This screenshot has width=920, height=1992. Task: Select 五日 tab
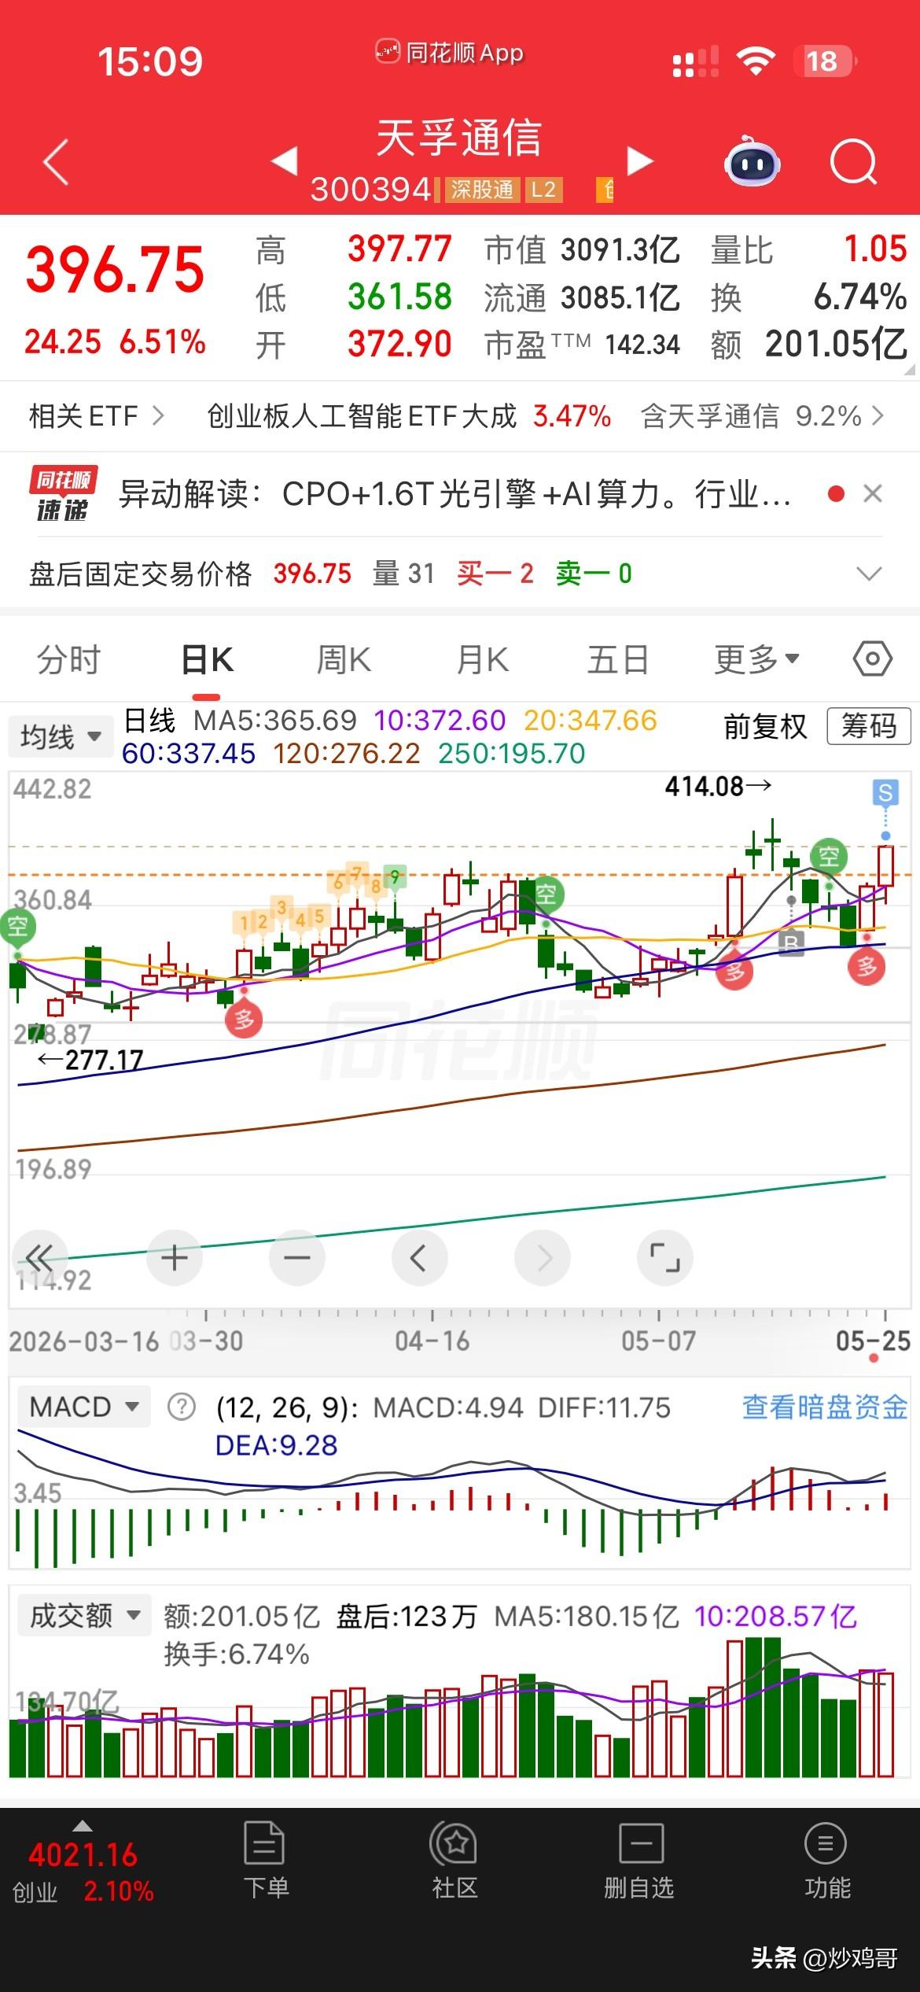coord(618,659)
